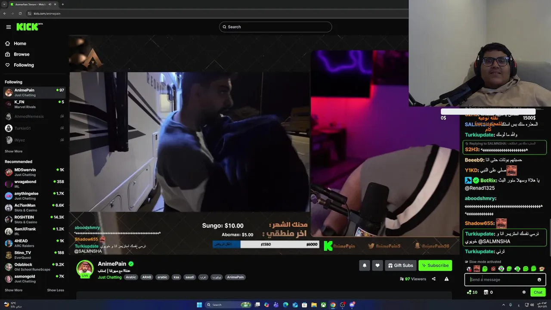Insert the bearded face quick emote

coord(477,269)
